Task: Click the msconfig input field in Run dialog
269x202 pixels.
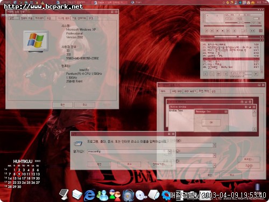Action: tap(128, 151)
